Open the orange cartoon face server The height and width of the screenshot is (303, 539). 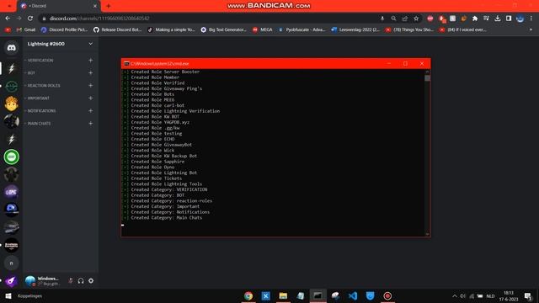coord(11,104)
